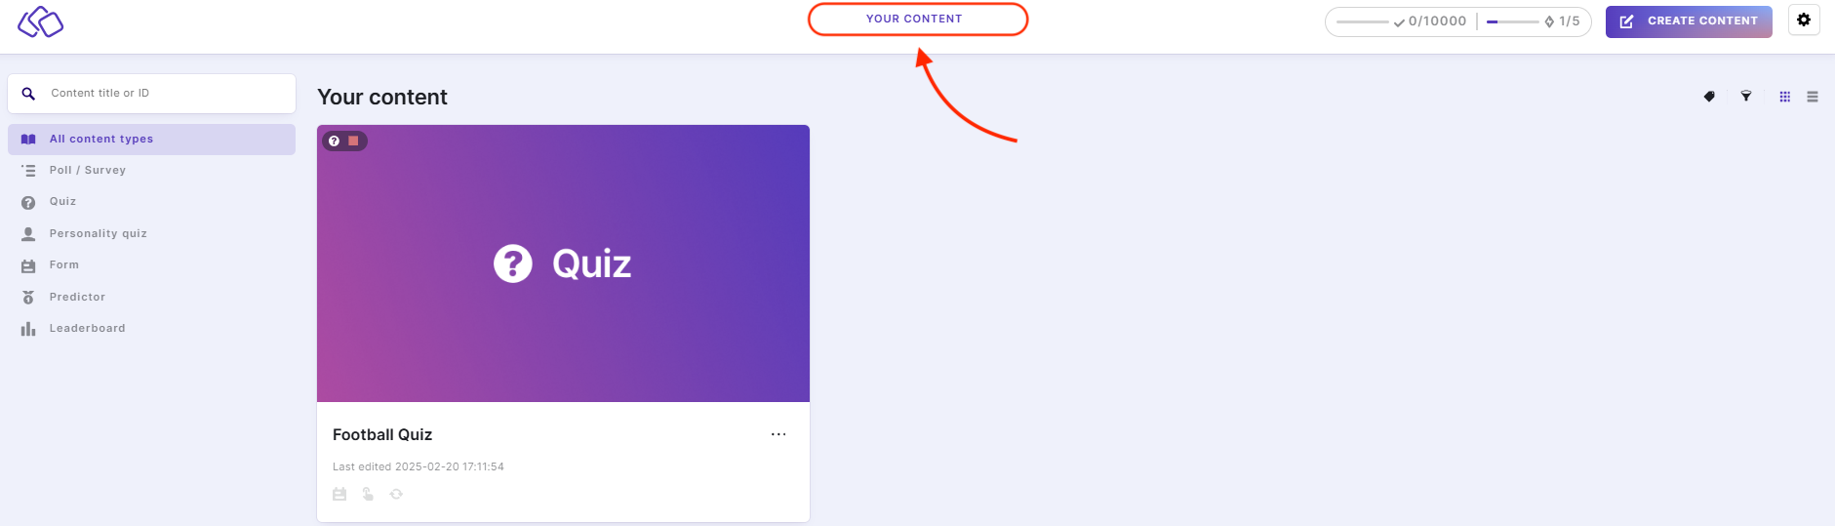The height and width of the screenshot is (526, 1835).
Task: Switch to list view layout
Action: pyautogui.click(x=1813, y=97)
